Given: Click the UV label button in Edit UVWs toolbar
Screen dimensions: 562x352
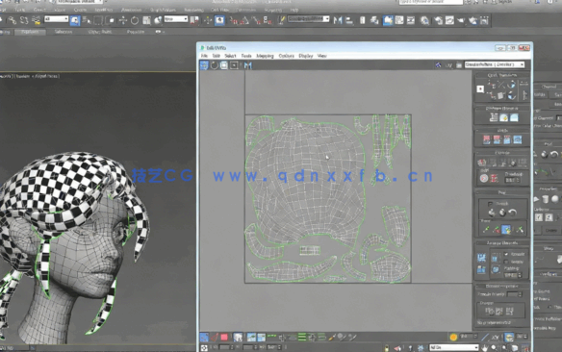Looking at the screenshot, I should [448, 65].
